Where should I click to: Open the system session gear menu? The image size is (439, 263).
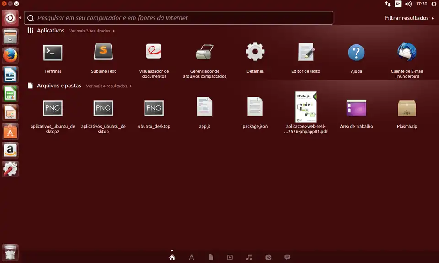pyautogui.click(x=434, y=4)
